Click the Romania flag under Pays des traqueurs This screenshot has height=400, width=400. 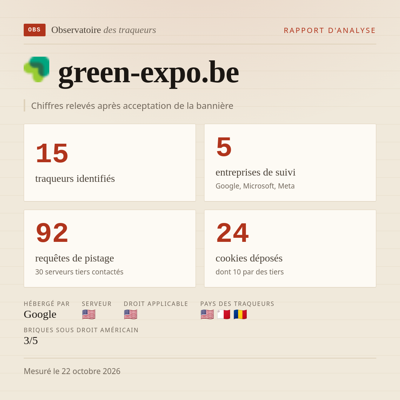point(240,314)
